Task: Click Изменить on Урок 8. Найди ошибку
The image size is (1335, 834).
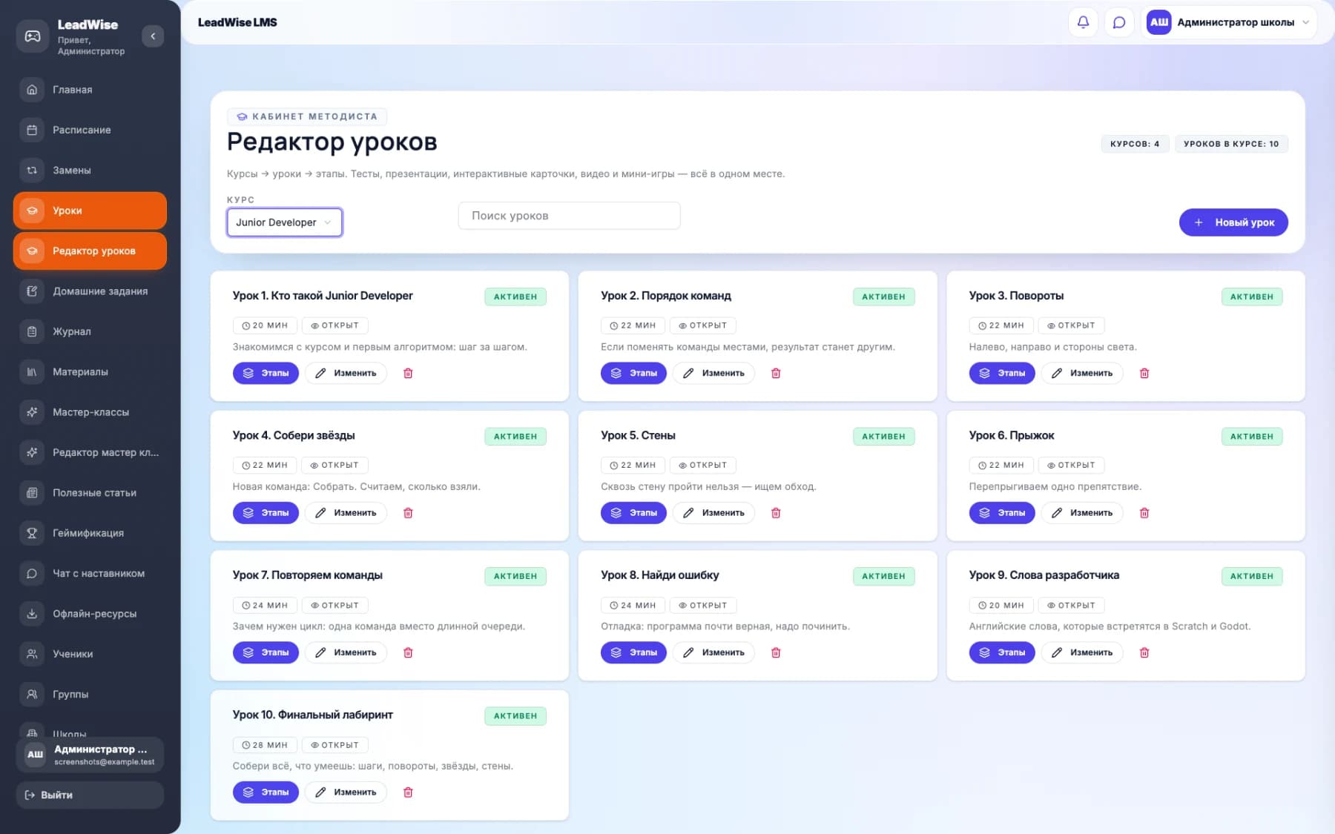Action: (x=713, y=652)
